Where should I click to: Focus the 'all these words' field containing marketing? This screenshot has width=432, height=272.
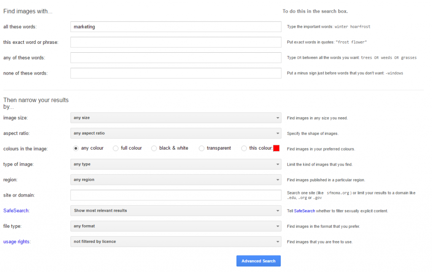coord(176,27)
